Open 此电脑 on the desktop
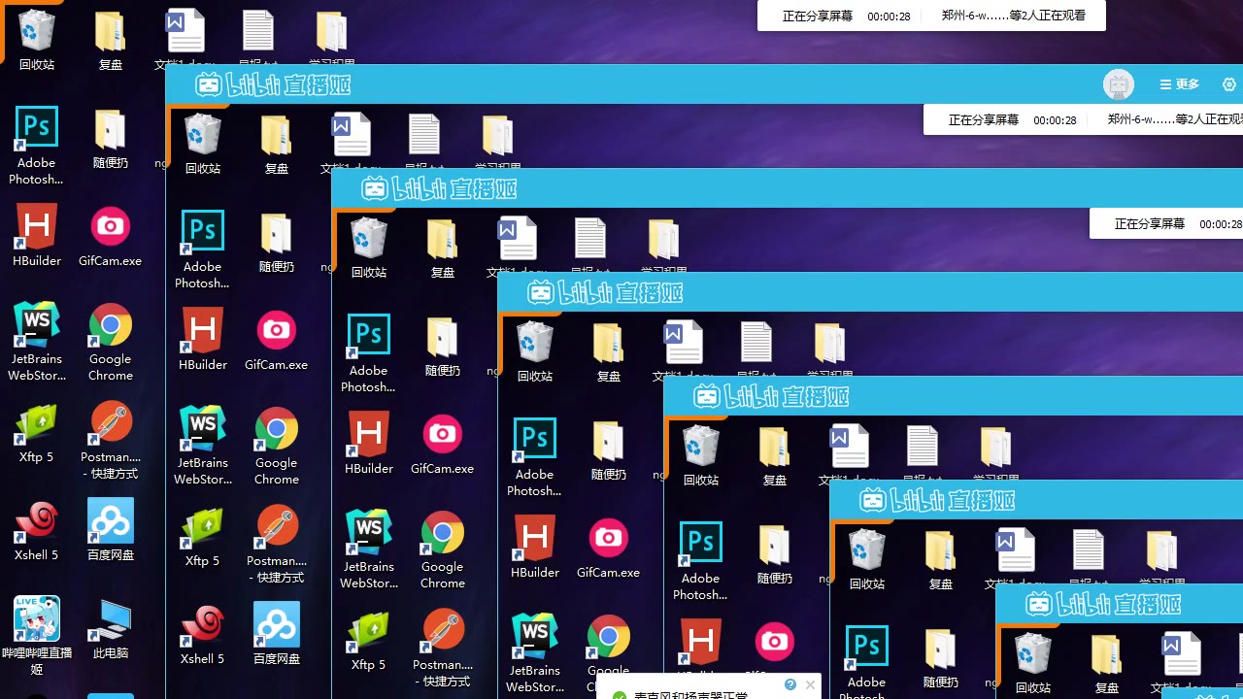Viewport: 1243px width, 699px height. (111, 628)
